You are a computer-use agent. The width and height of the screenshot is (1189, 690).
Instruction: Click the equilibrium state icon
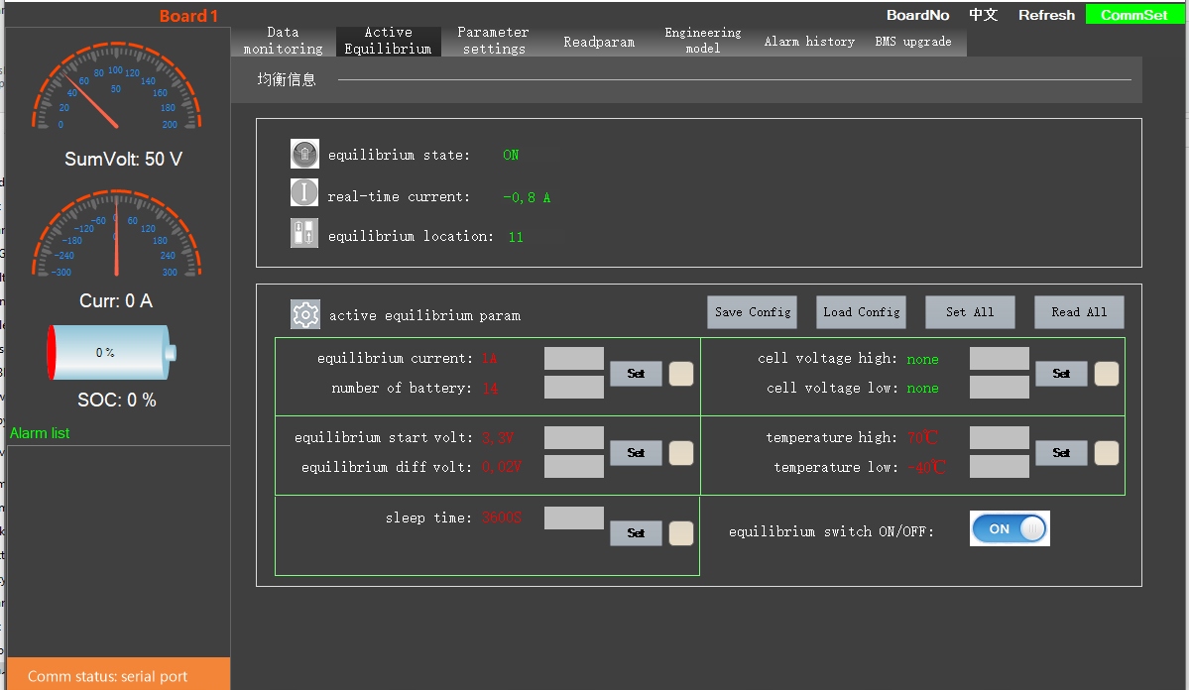click(x=304, y=154)
